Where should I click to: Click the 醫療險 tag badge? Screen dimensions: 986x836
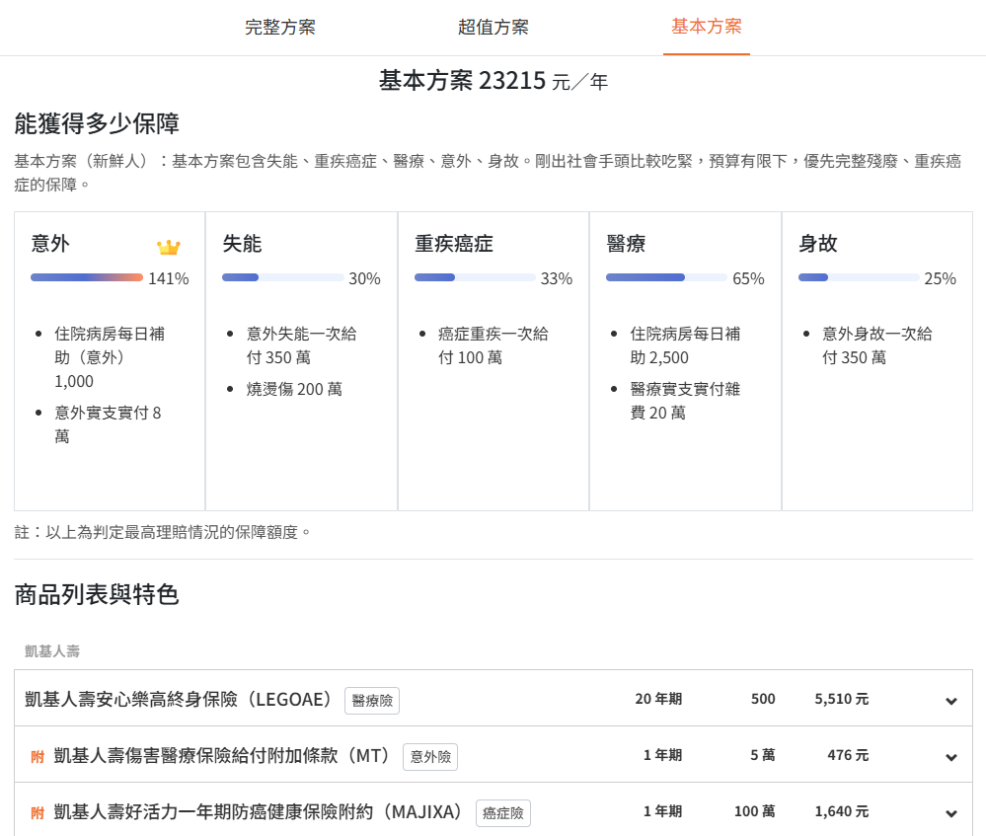(372, 701)
